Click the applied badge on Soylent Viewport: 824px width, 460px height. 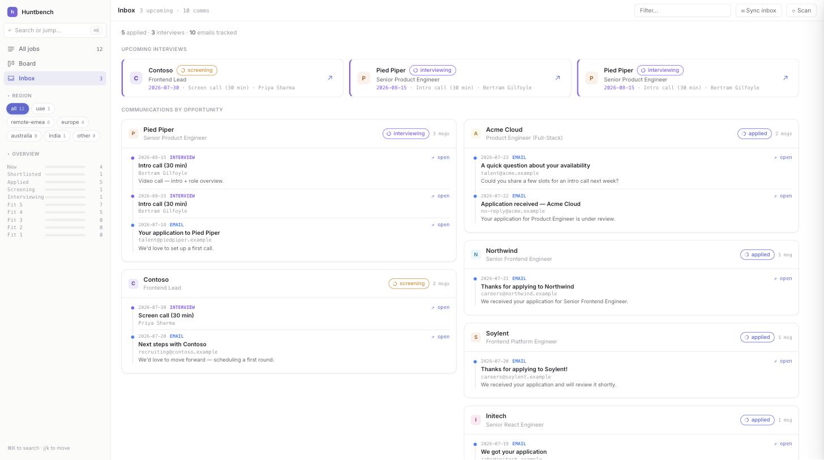(x=757, y=337)
